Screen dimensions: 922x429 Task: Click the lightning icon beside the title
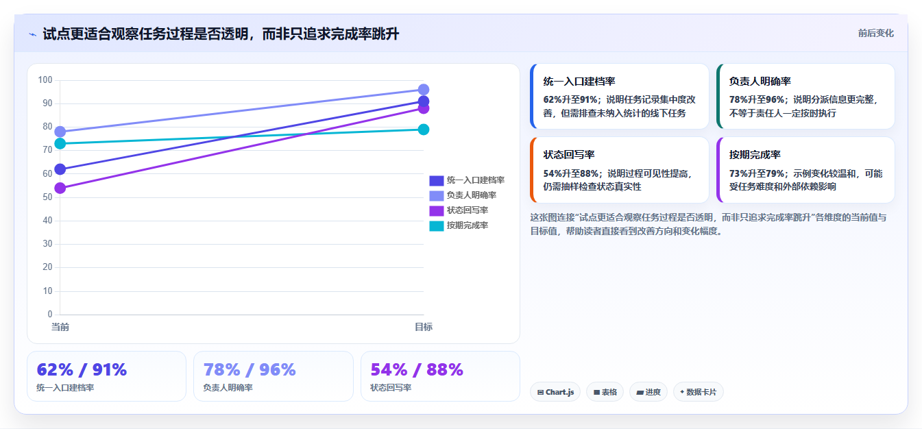[x=32, y=34]
